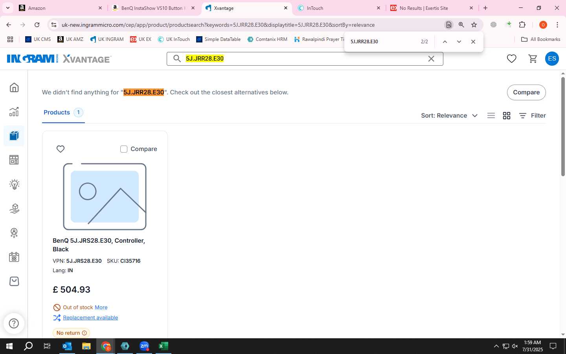Image resolution: width=566 pixels, height=354 pixels.
Task: Open the Filter panel
Action: (x=532, y=116)
